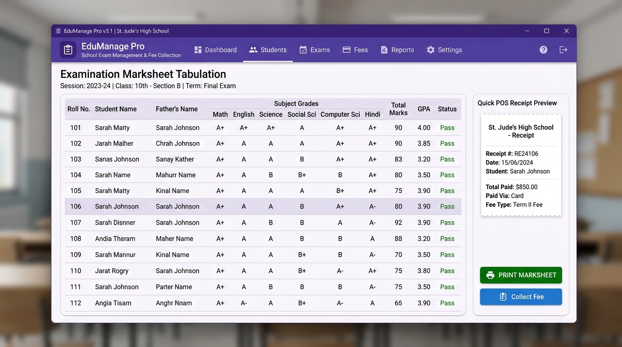
Task: Click father's name Parter Name
Action: (174, 287)
